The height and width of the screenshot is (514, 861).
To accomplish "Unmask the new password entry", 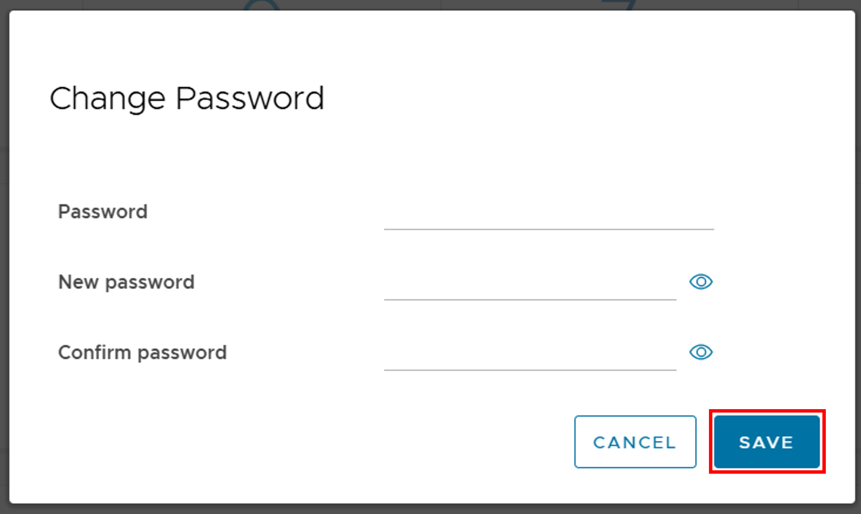I will [700, 282].
